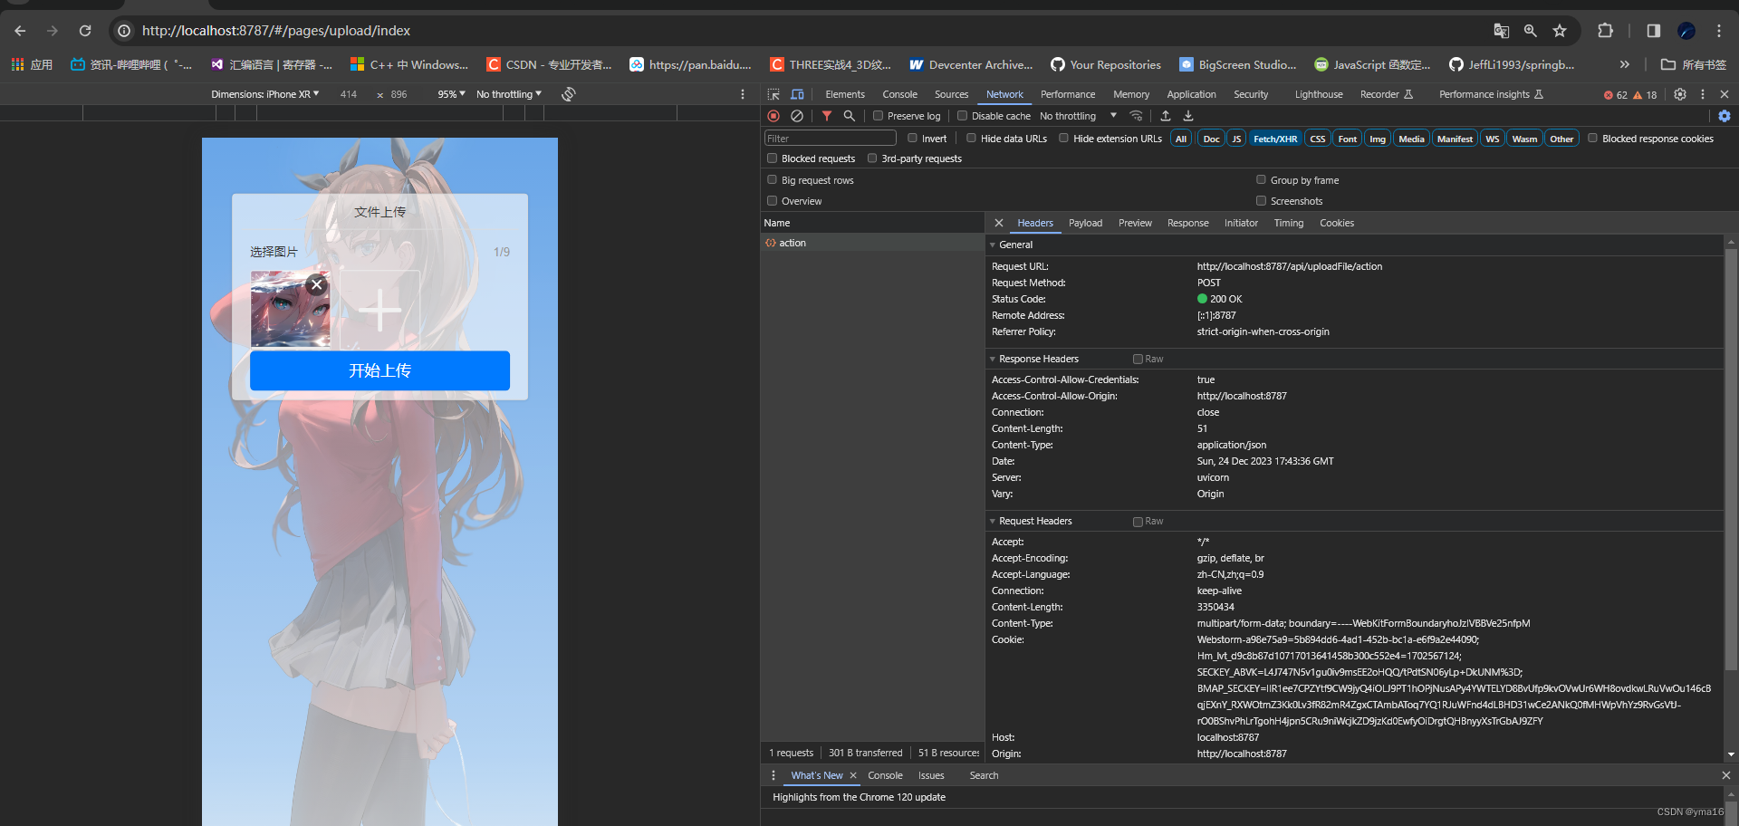Open DevTools settings gear icon
The height and width of the screenshot is (826, 1739).
pos(1680,94)
